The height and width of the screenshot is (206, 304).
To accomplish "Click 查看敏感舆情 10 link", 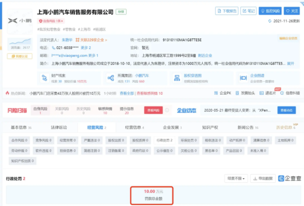I will (150, 93).
